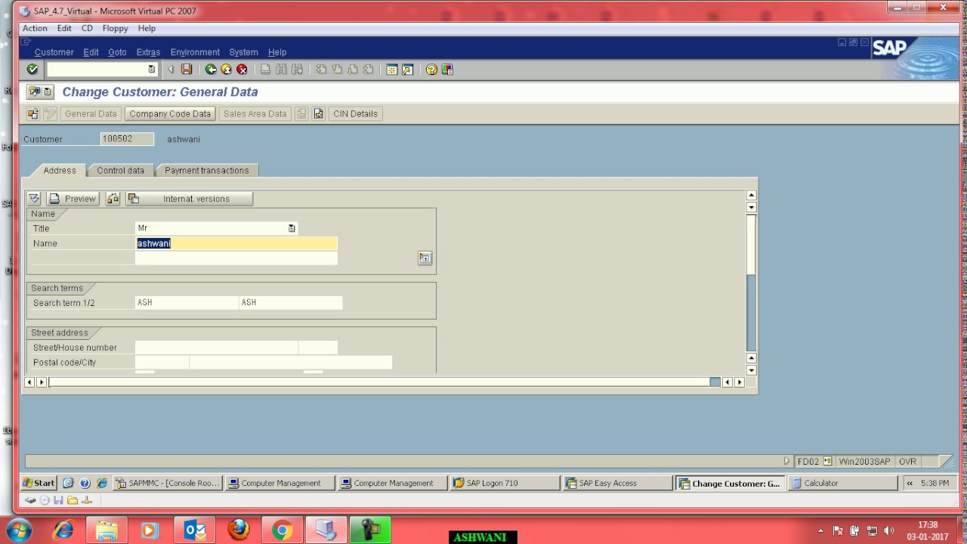The height and width of the screenshot is (544, 967).
Task: Click the command field collapse arrow
Action: (170, 70)
